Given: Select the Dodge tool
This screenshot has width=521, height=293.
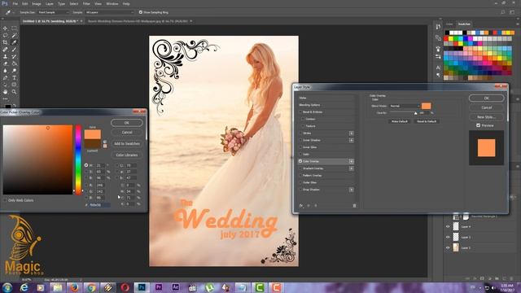Looking at the screenshot, I should click(14, 71).
